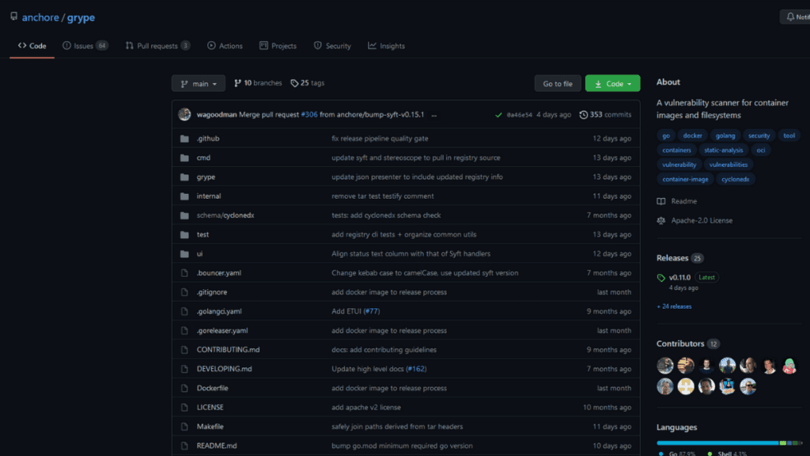Open the grype repository name link

tap(81, 17)
